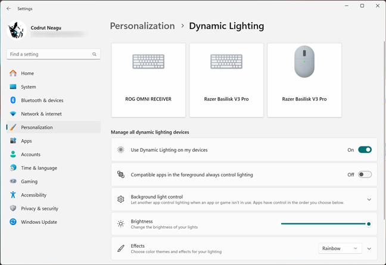Select Network & internet category
Image resolution: width=386 pixels, height=265 pixels.
tap(54, 114)
